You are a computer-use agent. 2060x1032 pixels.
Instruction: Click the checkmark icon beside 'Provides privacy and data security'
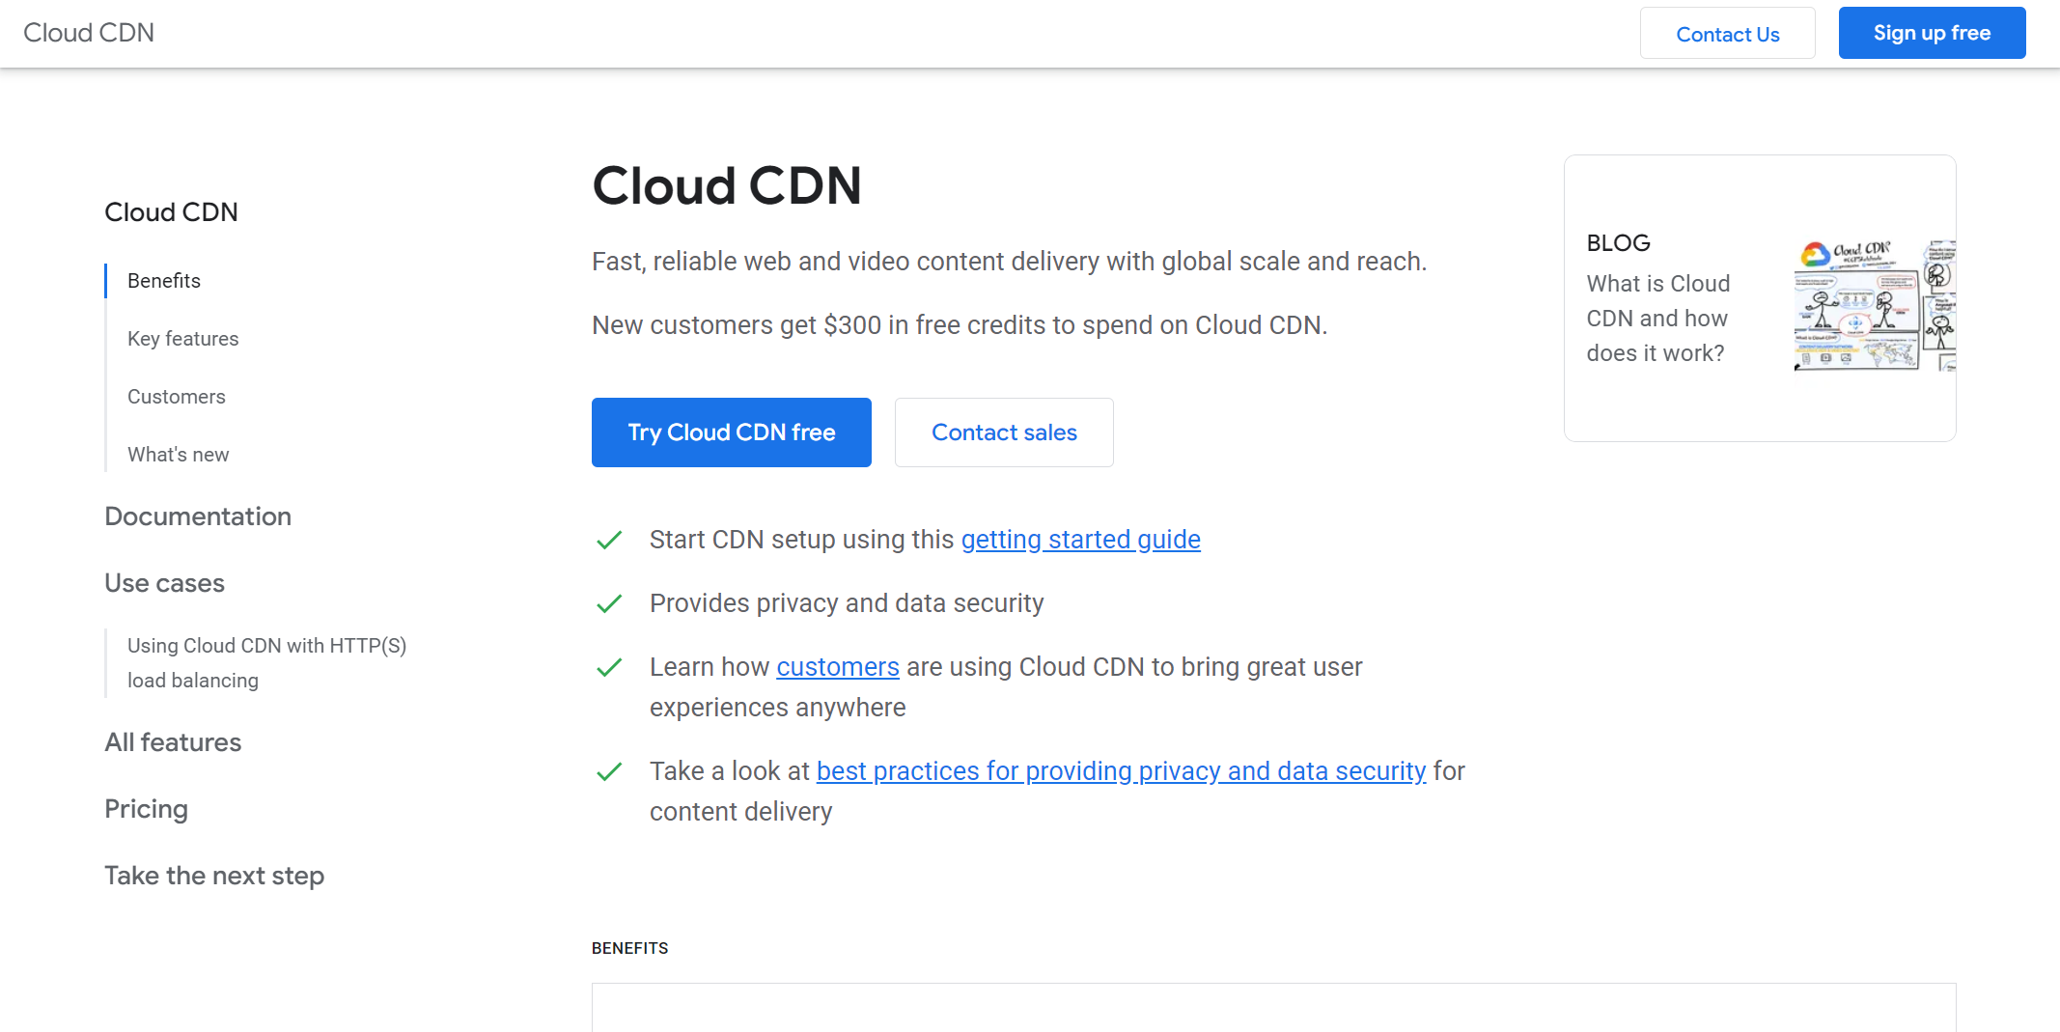(x=609, y=604)
